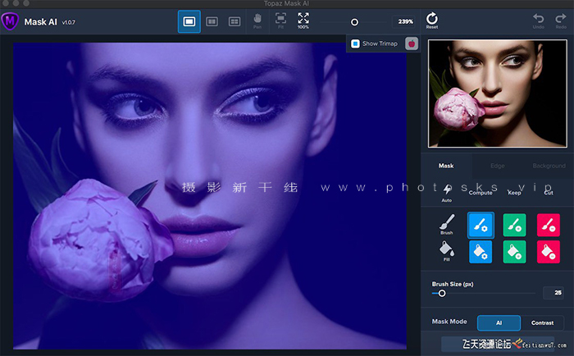Image resolution: width=574 pixels, height=356 pixels.
Task: Fit the image to the window
Action: 280,21
